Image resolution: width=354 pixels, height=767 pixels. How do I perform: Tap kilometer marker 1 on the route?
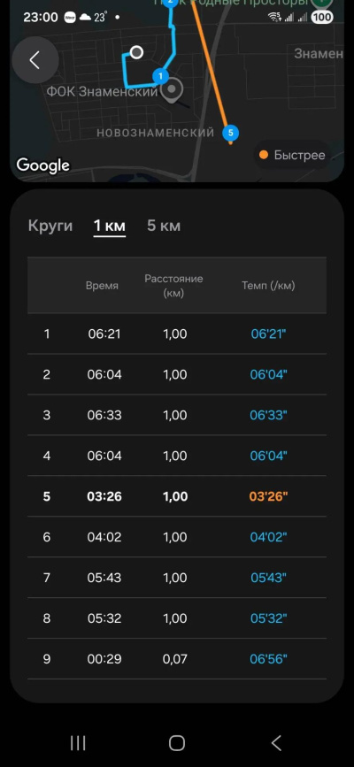pyautogui.click(x=160, y=76)
